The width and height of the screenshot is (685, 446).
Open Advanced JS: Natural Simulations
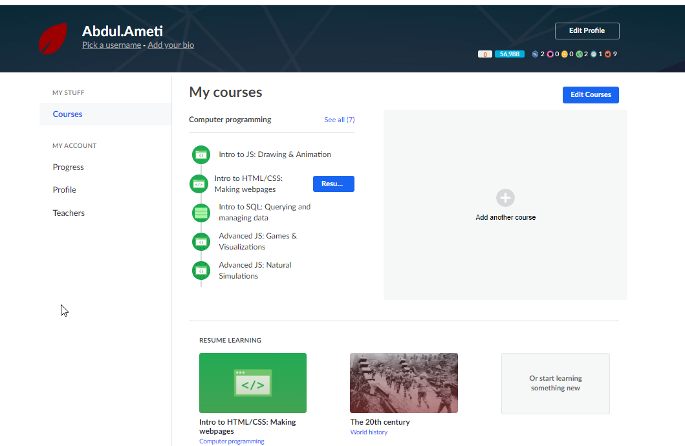[255, 270]
